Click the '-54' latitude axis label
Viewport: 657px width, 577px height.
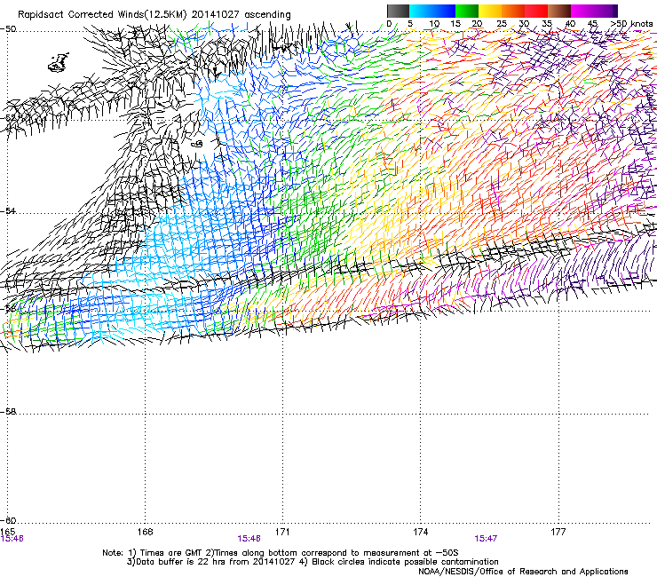(x=8, y=210)
